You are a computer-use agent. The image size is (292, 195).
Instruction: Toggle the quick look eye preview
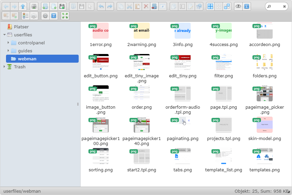click(238, 6)
